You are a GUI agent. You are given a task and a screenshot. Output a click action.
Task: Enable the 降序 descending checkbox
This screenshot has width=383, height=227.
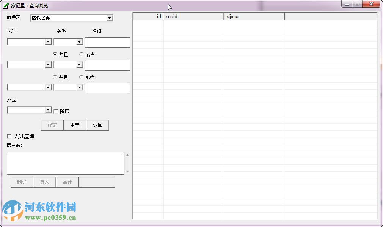(56, 111)
